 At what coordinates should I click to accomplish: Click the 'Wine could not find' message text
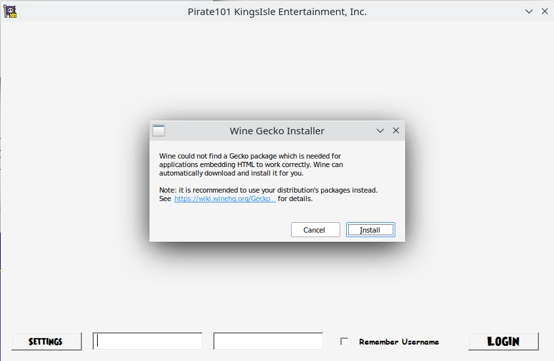point(250,164)
